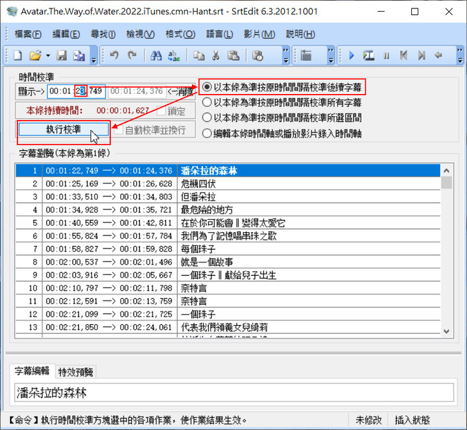Play the video with blue triangle
467x430 pixels.
point(352,55)
